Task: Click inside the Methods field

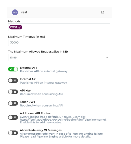Action: pyautogui.click(x=59, y=27)
